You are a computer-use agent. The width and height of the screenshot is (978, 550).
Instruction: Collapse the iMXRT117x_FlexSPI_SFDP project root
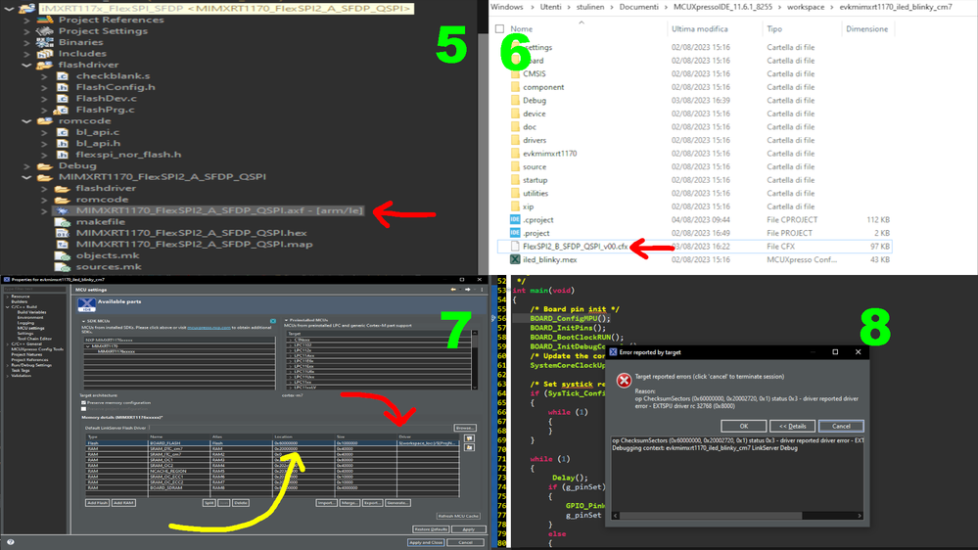click(x=10, y=9)
